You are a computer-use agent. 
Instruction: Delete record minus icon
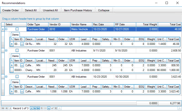(x=45, y=108)
